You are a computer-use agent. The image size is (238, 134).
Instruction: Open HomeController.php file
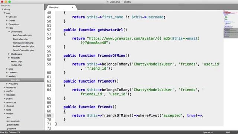coord(23,43)
